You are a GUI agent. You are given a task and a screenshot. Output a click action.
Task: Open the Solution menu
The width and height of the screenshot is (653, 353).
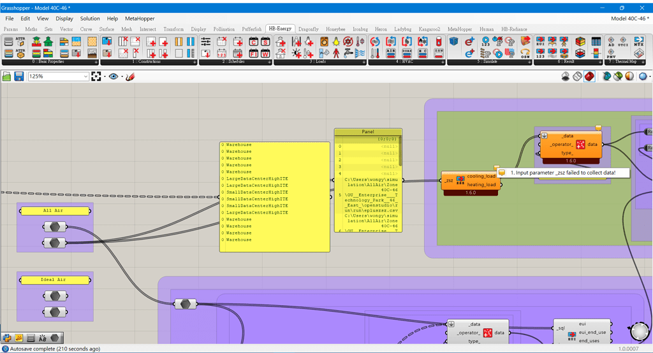click(x=90, y=18)
